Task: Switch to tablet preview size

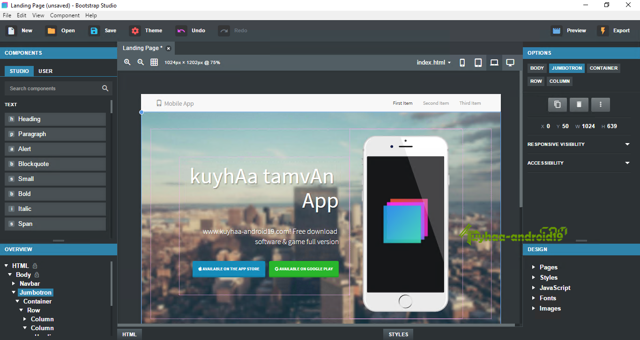Action: pyautogui.click(x=478, y=63)
